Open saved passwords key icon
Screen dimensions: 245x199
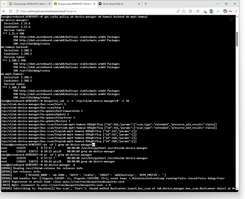(x=178, y=11)
